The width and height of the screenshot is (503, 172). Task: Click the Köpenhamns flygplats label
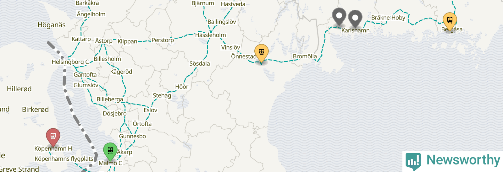point(64,159)
